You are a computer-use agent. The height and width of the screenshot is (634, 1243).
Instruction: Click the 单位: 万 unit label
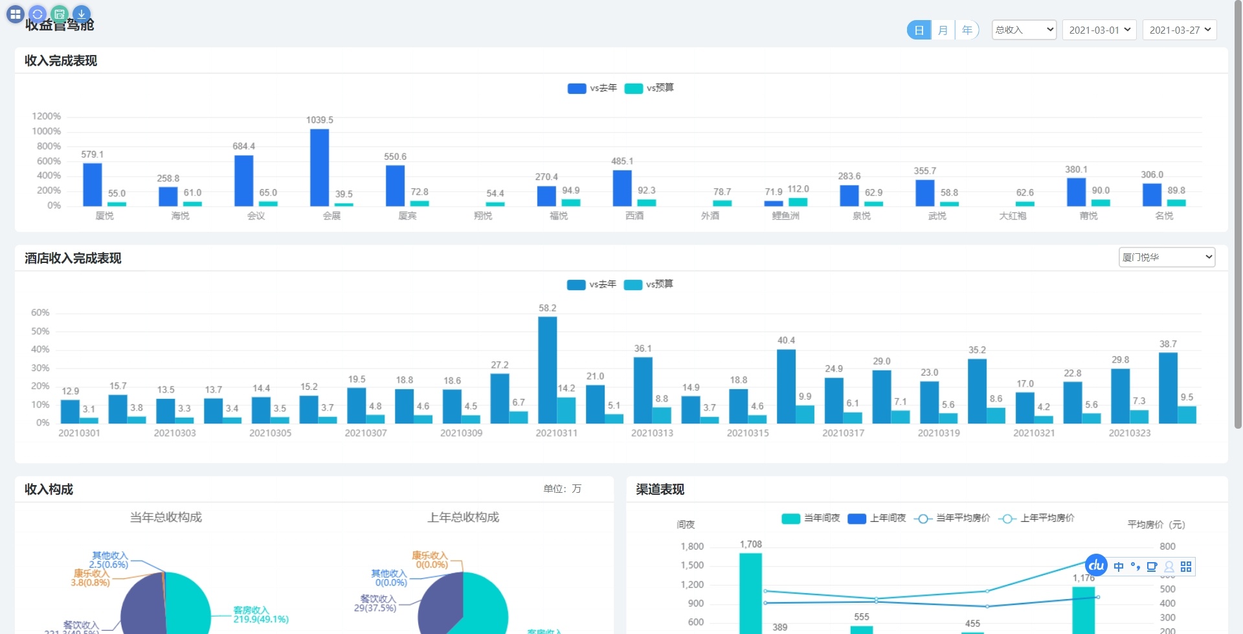(563, 489)
